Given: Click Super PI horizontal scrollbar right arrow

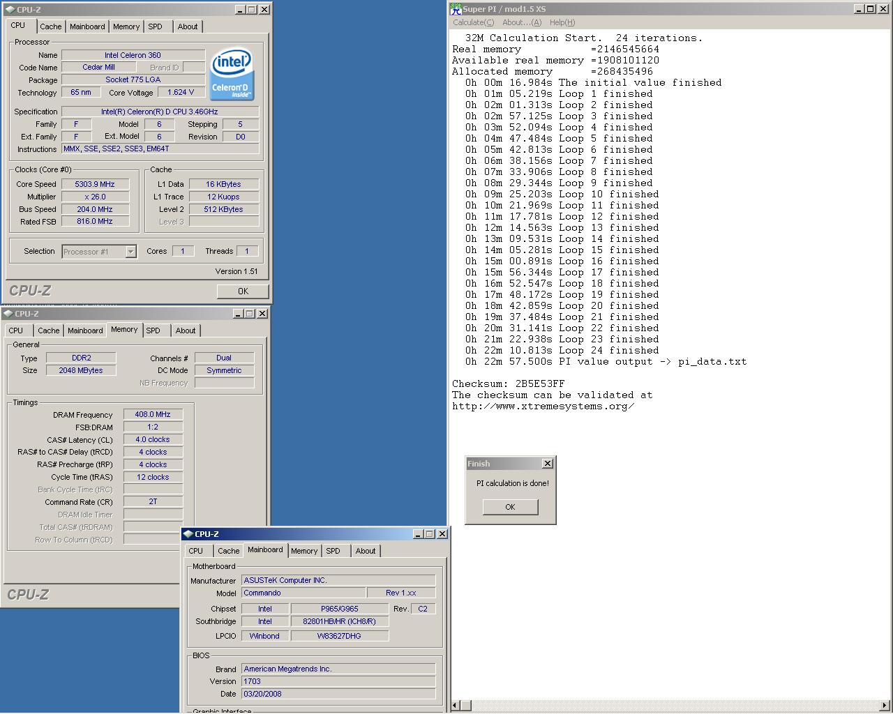Looking at the screenshot, I should pos(885,706).
